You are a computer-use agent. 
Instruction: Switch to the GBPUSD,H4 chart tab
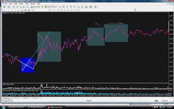click(26, 98)
